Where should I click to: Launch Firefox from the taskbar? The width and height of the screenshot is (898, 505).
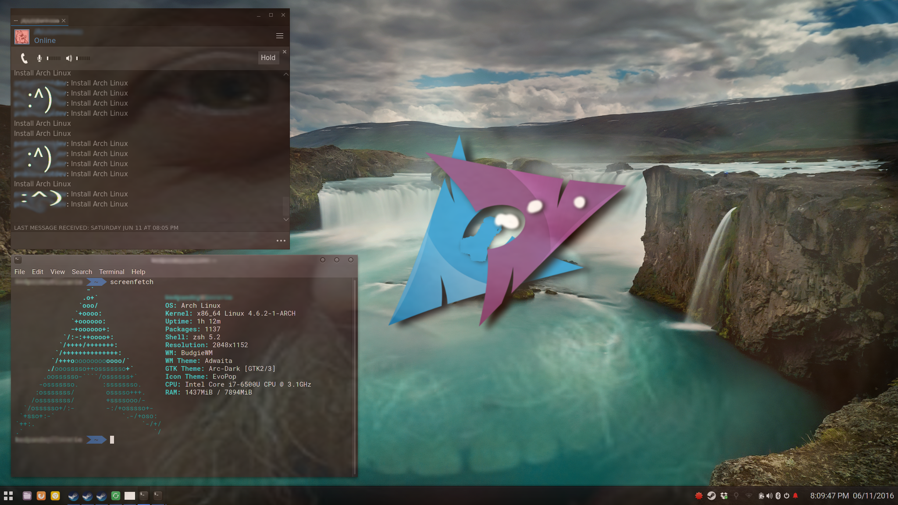(x=41, y=496)
